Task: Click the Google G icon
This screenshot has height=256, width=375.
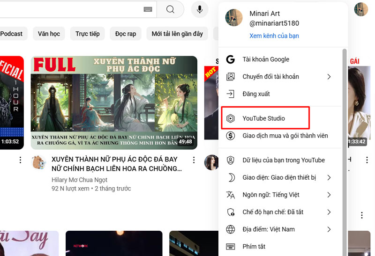Action: pyautogui.click(x=231, y=59)
